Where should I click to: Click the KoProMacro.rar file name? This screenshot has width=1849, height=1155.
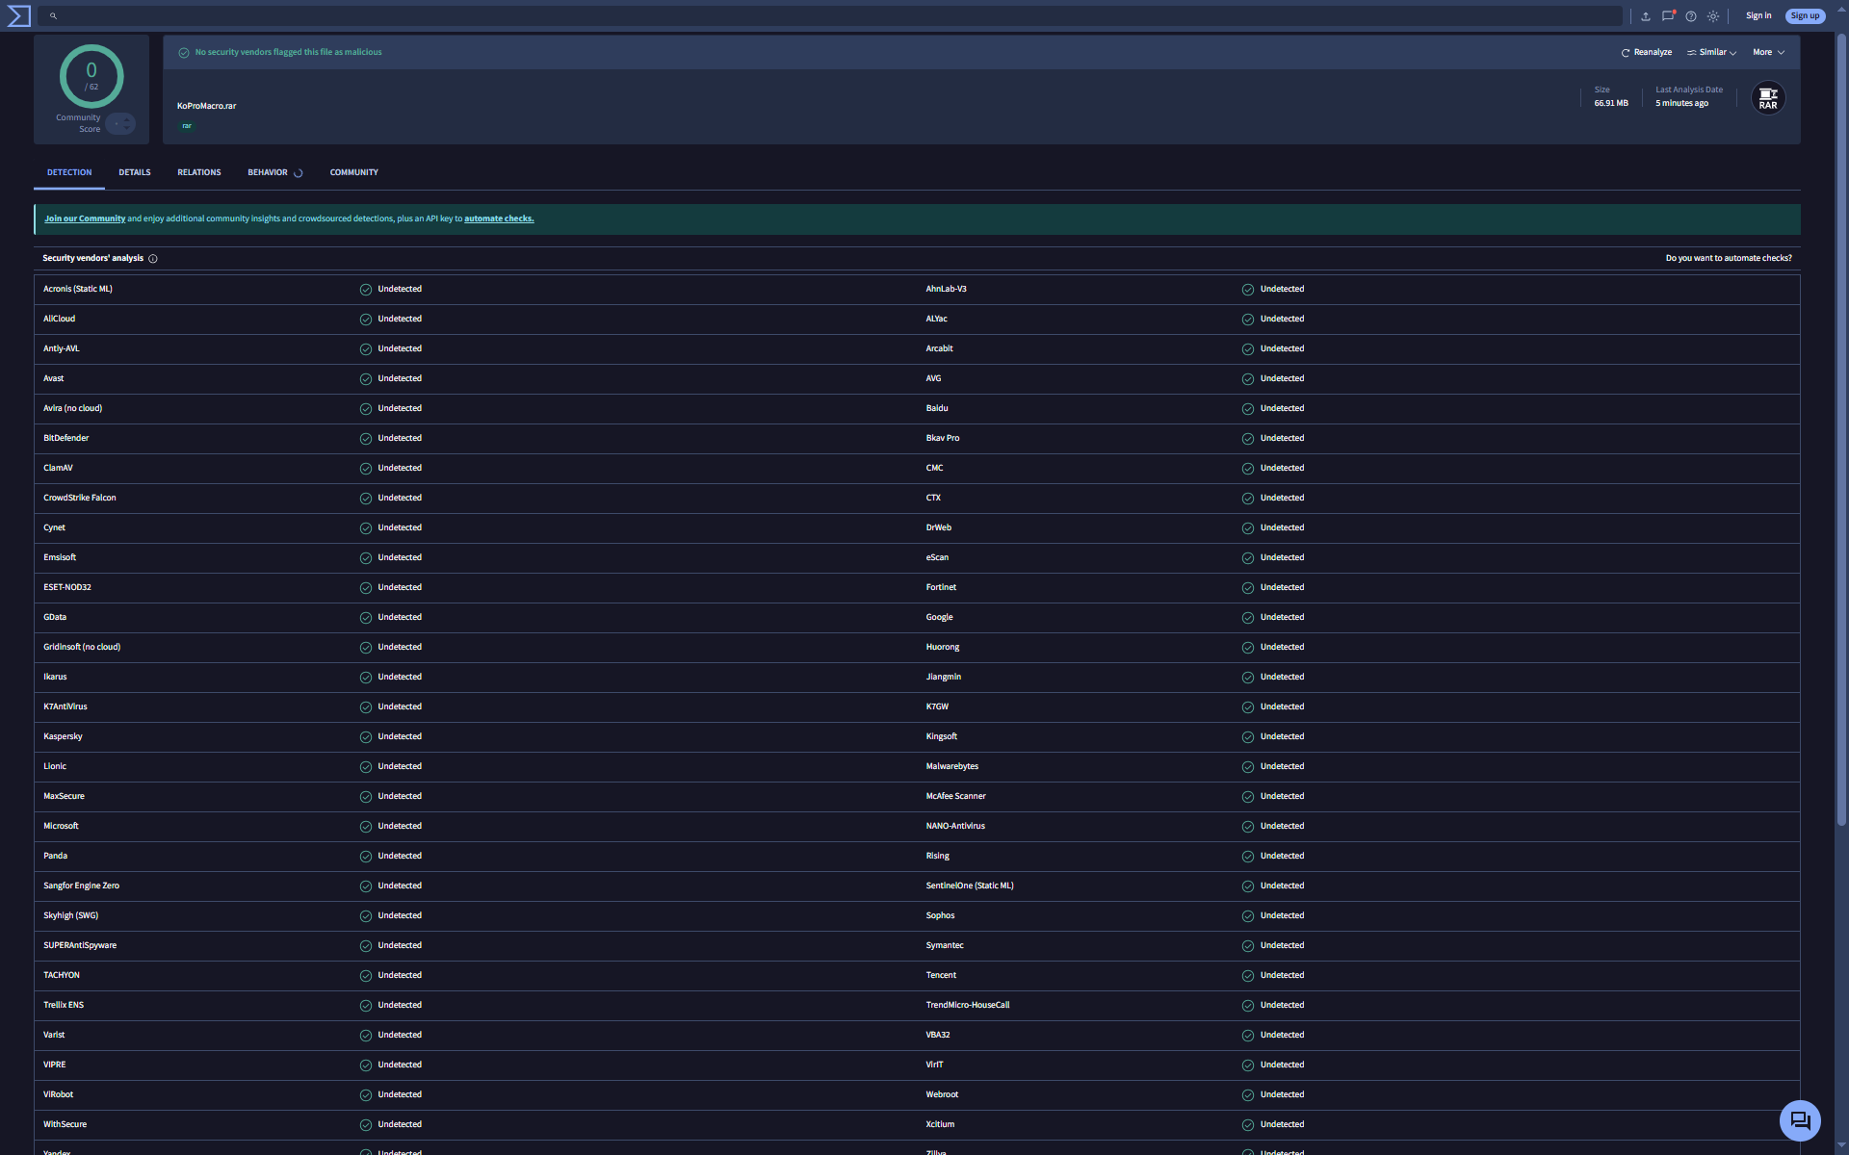pos(206,106)
